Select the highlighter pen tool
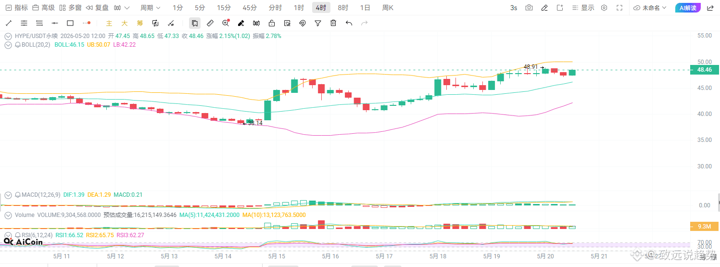 [241, 23]
